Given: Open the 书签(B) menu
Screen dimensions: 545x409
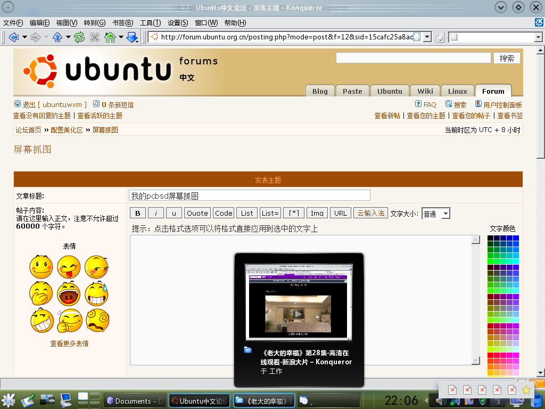Looking at the screenshot, I should tap(123, 22).
